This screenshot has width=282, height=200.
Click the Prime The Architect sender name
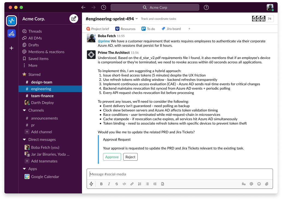[114, 52]
